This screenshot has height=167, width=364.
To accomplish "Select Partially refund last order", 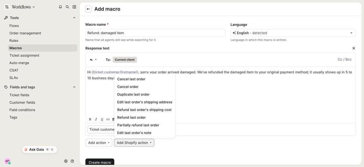I will (138, 125).
